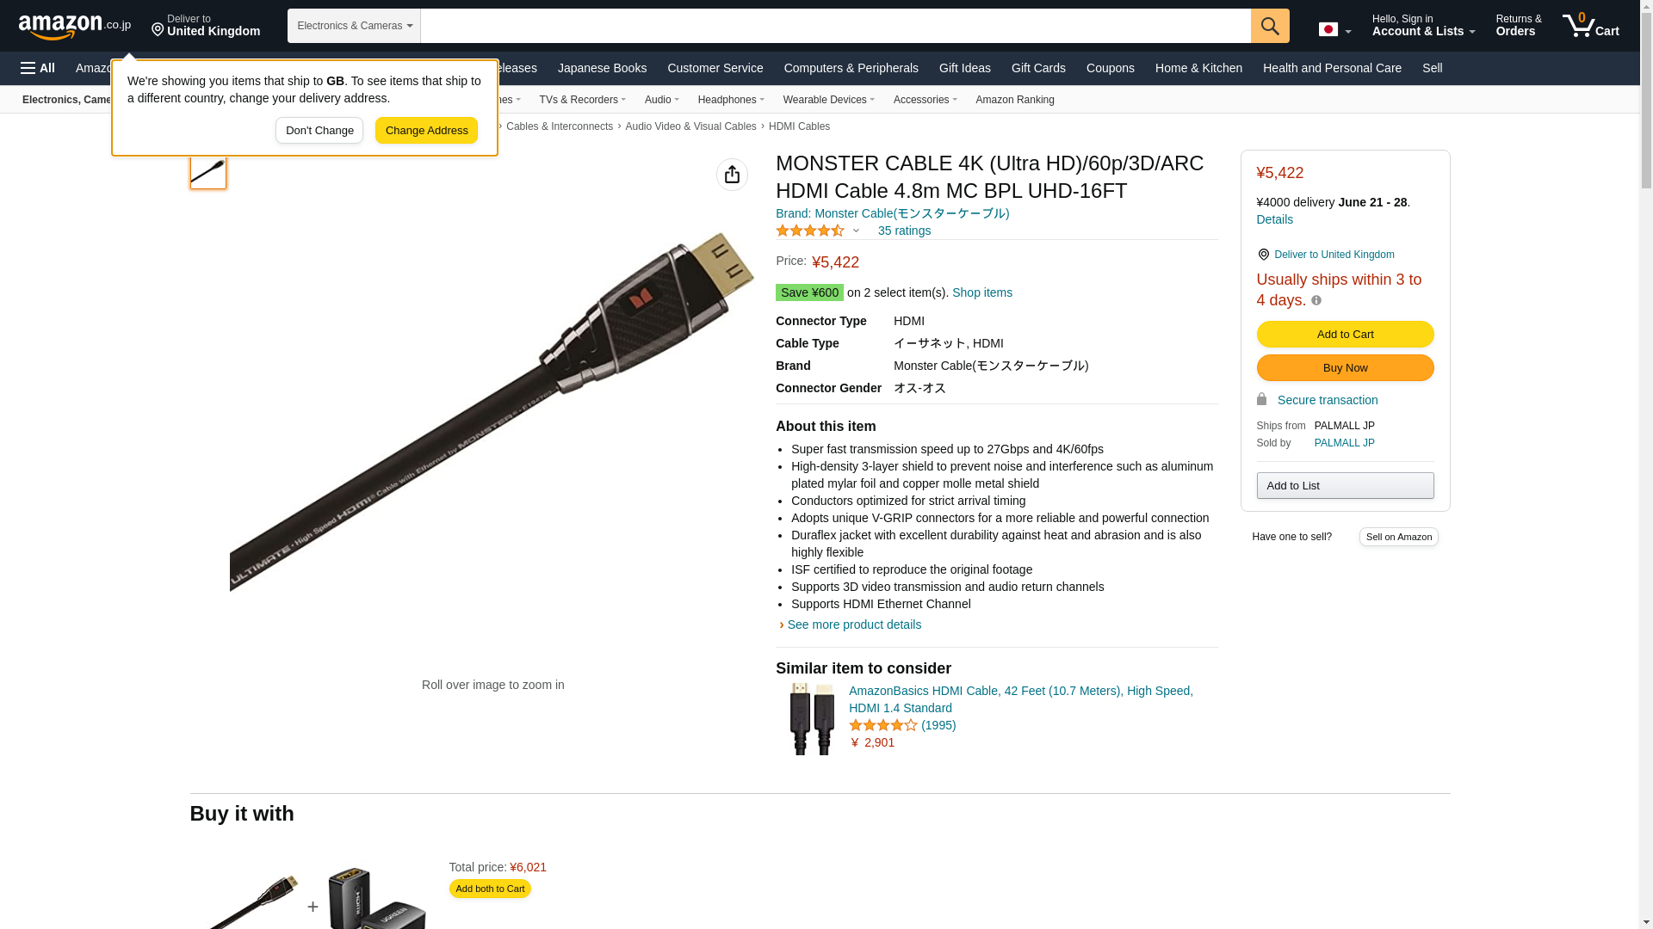The width and height of the screenshot is (1653, 929).
Task: Open the Japanese Books nav item
Action: pyautogui.click(x=602, y=68)
